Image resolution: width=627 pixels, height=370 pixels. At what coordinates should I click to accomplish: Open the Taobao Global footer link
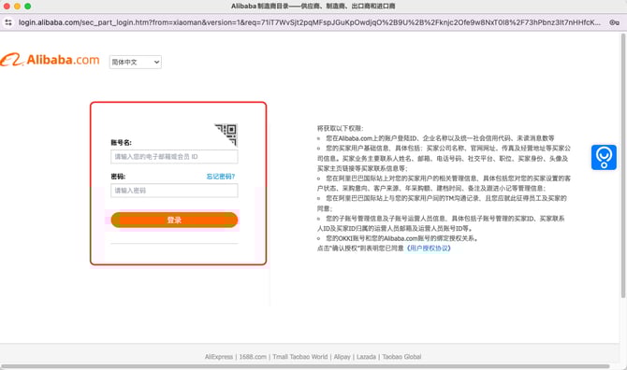point(401,357)
